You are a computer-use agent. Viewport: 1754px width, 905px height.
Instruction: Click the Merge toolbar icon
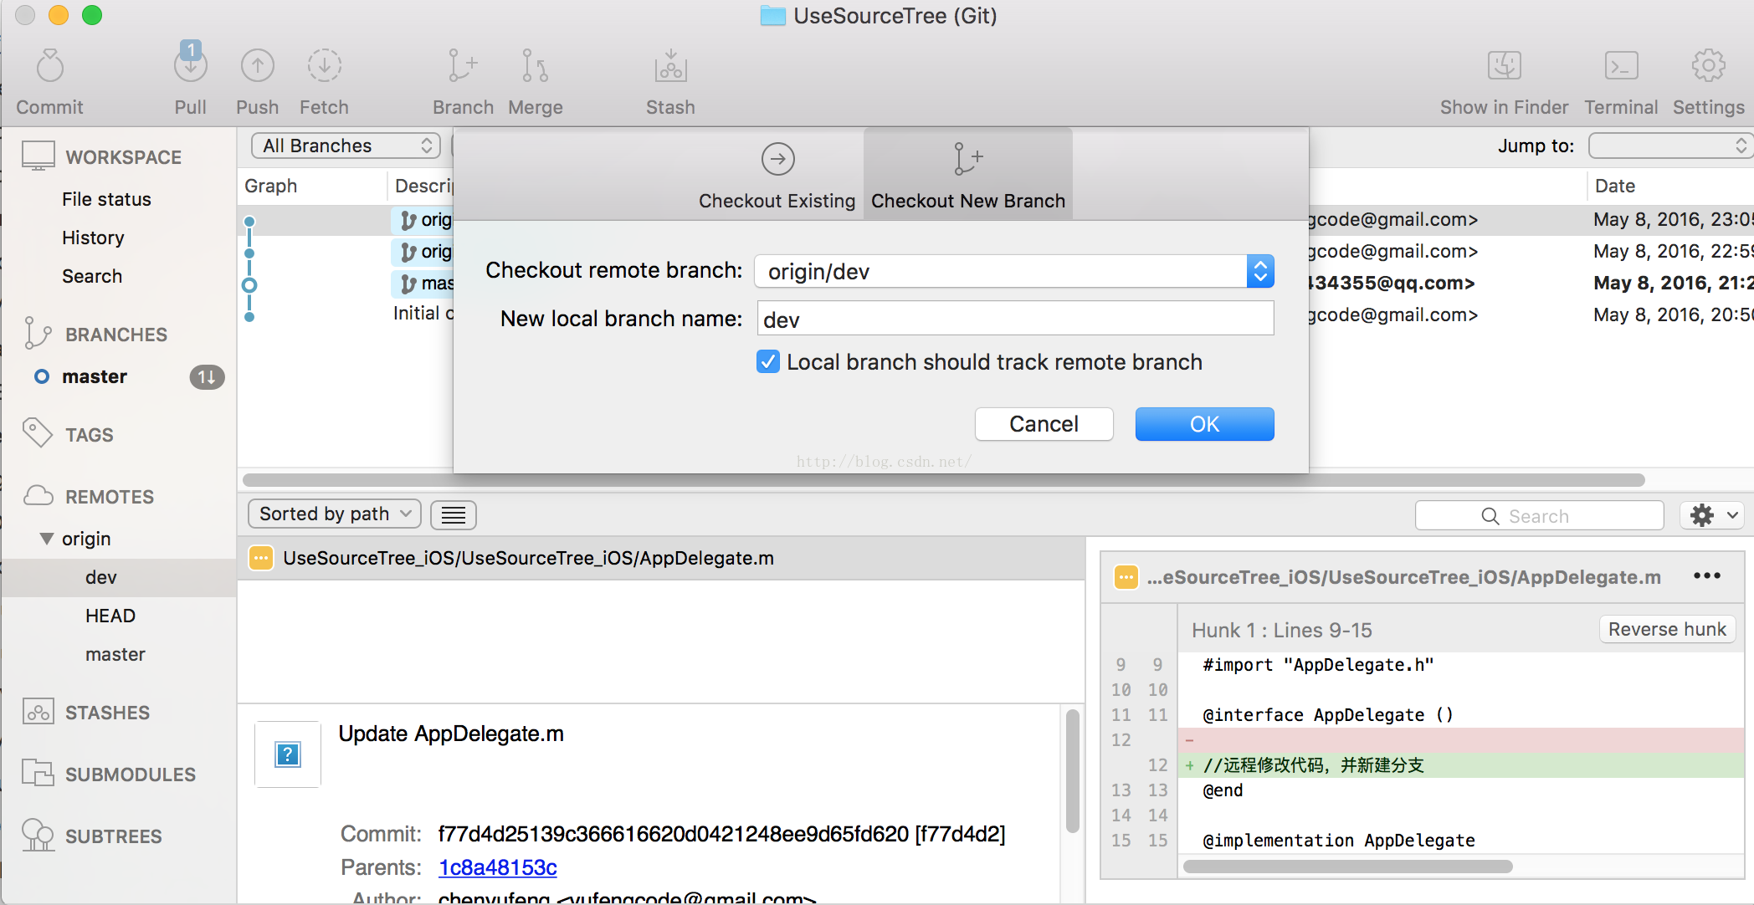[x=535, y=67]
